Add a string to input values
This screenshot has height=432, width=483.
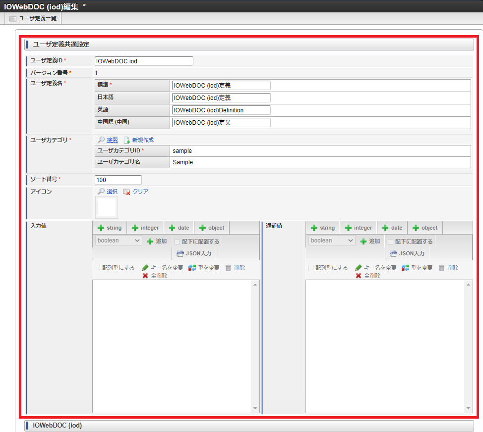pyautogui.click(x=109, y=228)
